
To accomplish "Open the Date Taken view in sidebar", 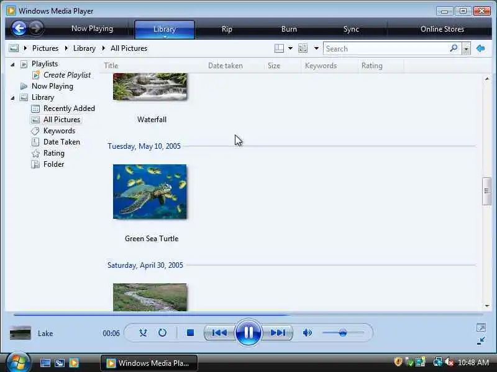I will pos(62,142).
